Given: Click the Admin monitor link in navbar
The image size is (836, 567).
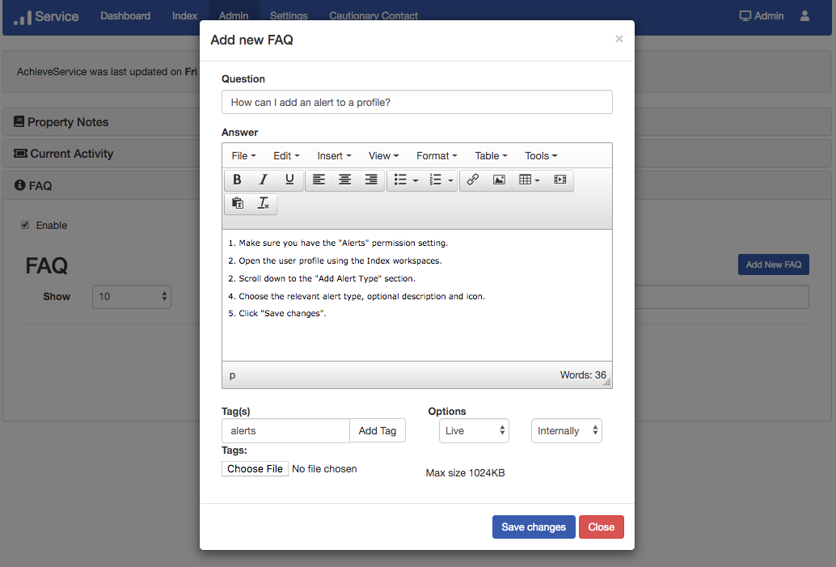Looking at the screenshot, I should [762, 16].
